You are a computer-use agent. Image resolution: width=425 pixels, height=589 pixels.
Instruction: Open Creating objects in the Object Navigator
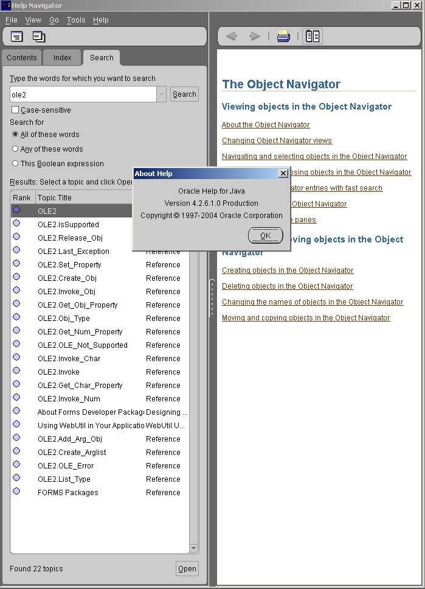[288, 270]
